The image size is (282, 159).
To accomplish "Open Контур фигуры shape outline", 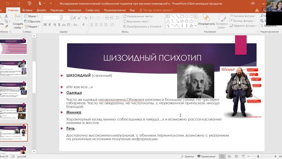I will [242, 21].
